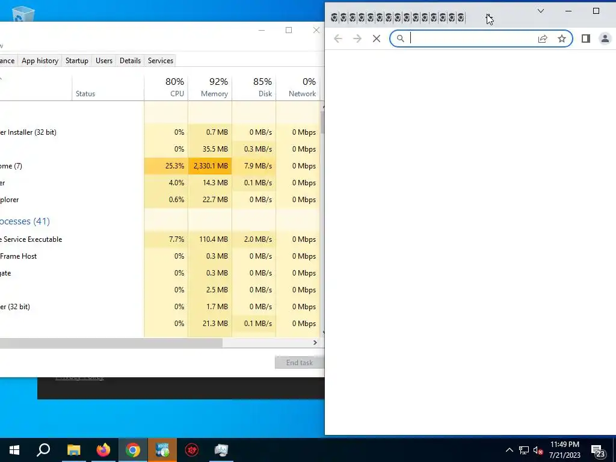This screenshot has width=616, height=462.
Task: Switch to the Startup tab
Action: coord(76,61)
